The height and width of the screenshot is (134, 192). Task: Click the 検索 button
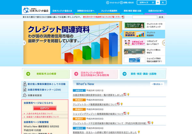161,17
